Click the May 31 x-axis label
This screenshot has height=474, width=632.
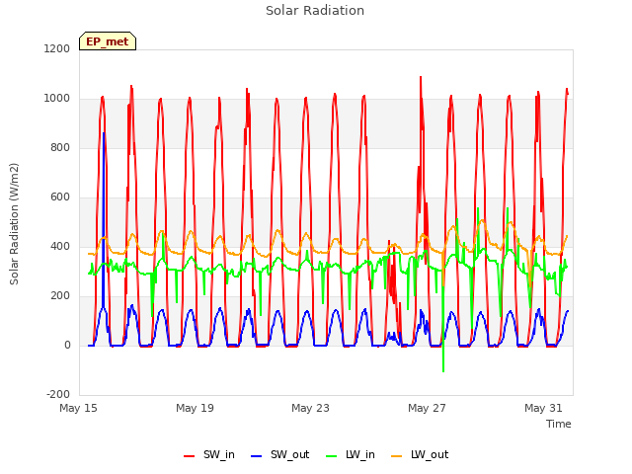coord(543,408)
